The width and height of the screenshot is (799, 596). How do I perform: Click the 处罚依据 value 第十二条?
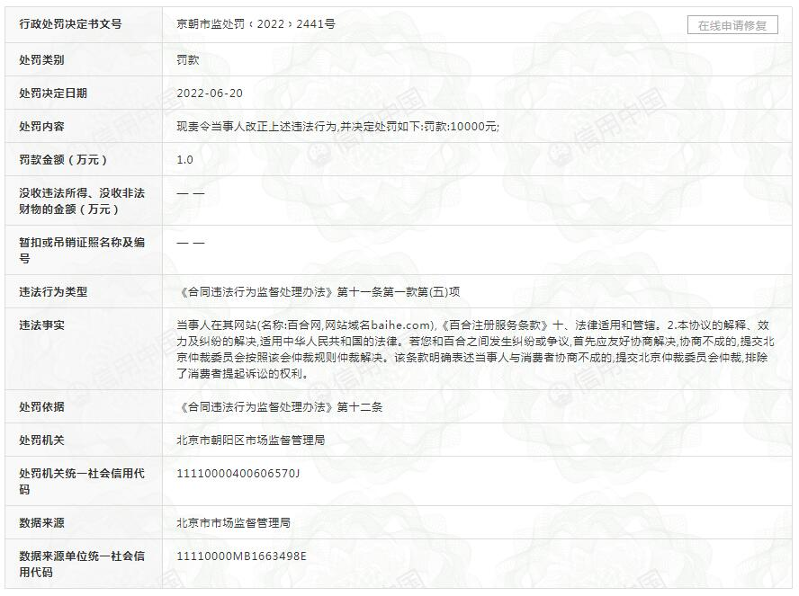click(279, 406)
